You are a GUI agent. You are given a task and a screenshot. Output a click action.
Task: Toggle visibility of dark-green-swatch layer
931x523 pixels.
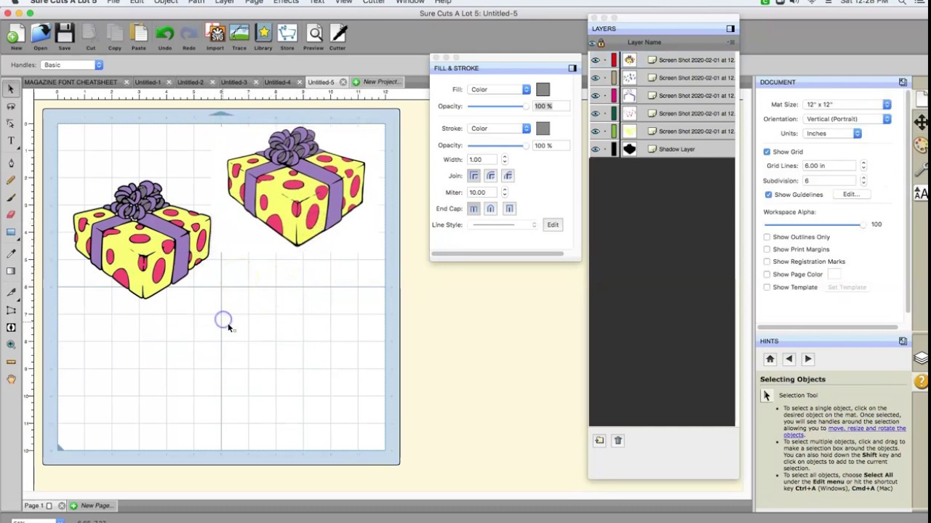596,113
